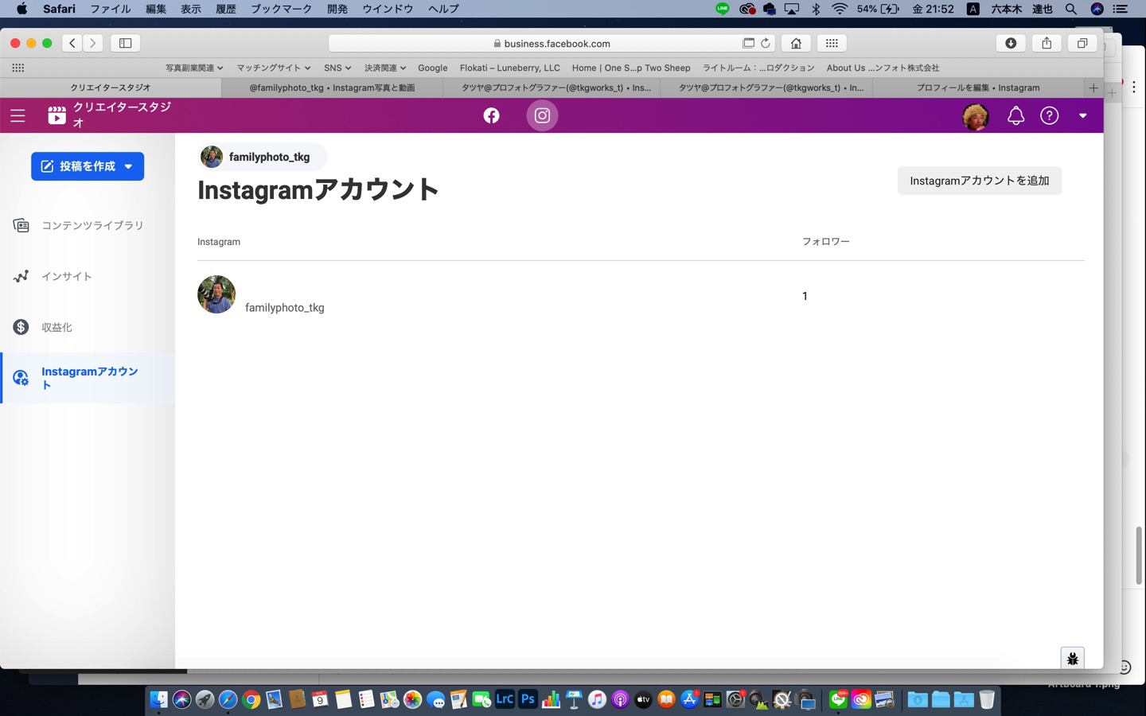Expand 決済関連 bookmarks folder
The width and height of the screenshot is (1146, 716).
click(385, 68)
